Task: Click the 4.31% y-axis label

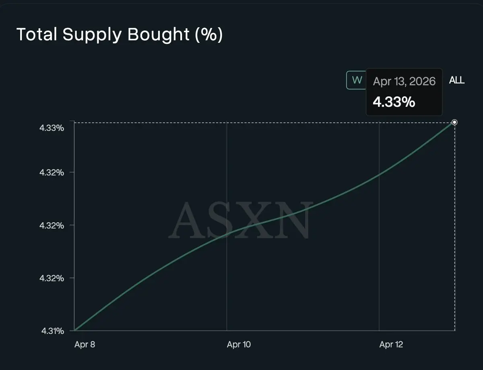Action: pos(52,331)
